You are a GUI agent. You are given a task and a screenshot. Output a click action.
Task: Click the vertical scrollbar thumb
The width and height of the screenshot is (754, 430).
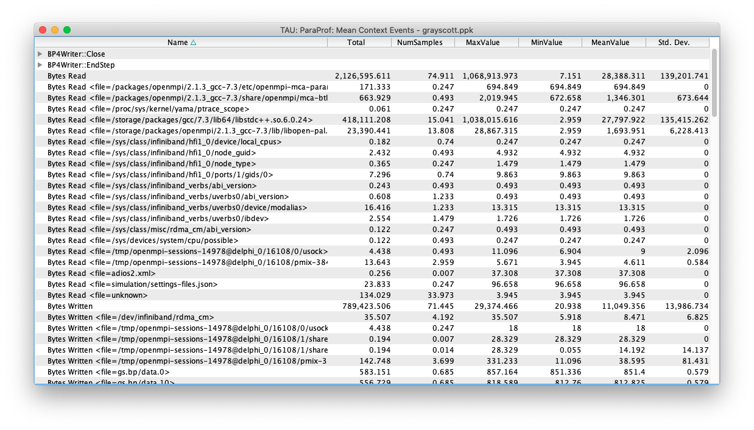[x=714, y=82]
